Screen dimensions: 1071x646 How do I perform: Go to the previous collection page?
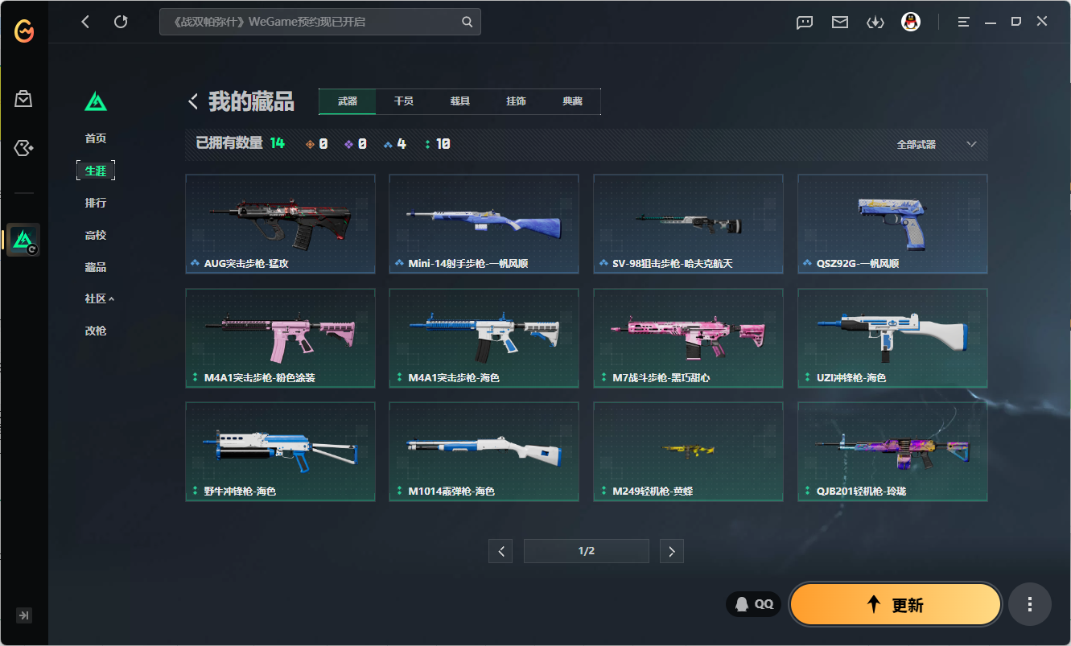tap(500, 551)
